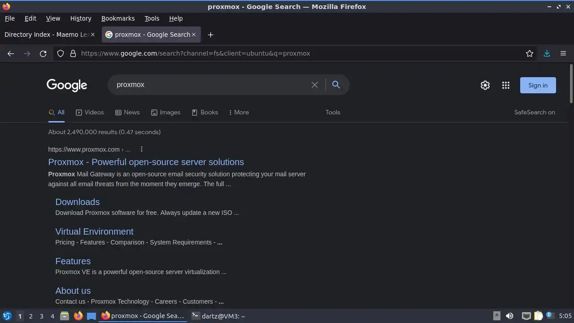This screenshot has width=574, height=323.
Task: Open the History menu
Action: click(x=81, y=18)
